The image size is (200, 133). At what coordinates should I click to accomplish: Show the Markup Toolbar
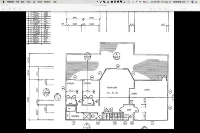point(166,9)
